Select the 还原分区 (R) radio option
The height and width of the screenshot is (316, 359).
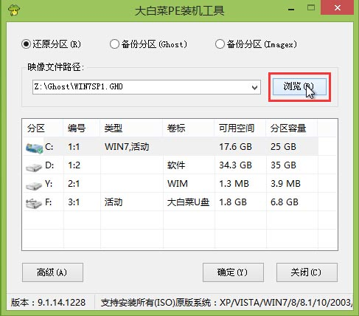tap(26, 44)
